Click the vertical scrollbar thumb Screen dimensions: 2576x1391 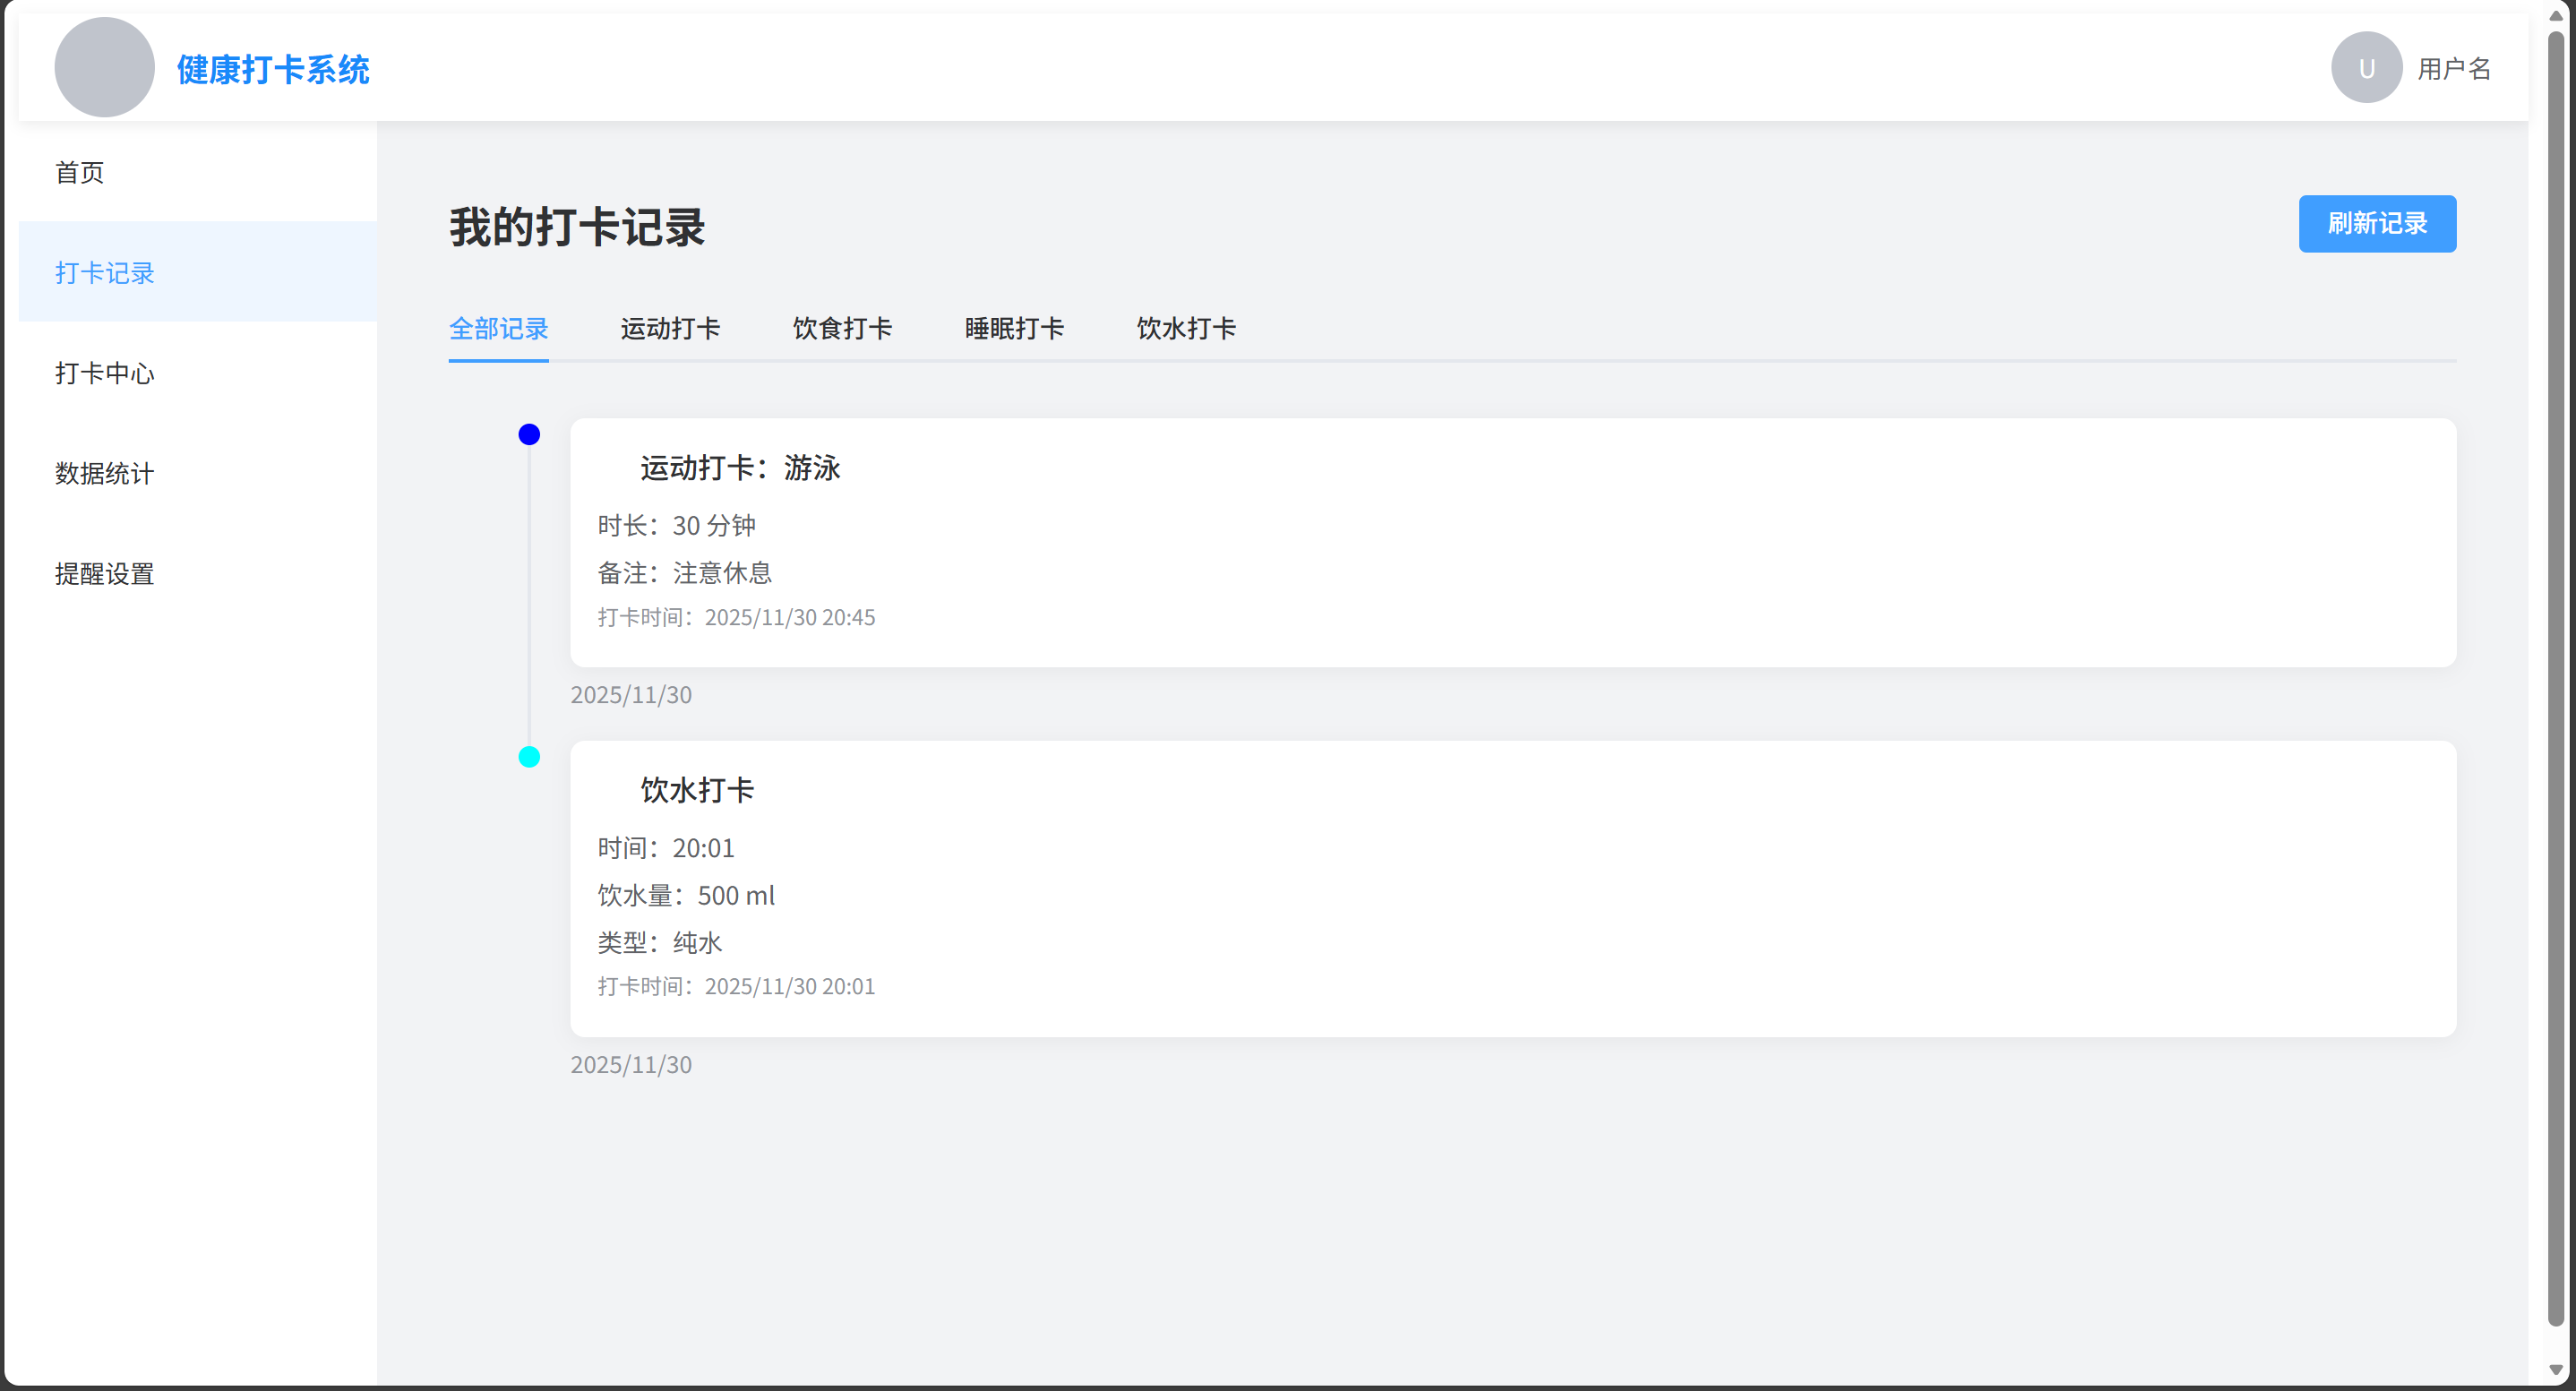pyautogui.click(x=2555, y=680)
